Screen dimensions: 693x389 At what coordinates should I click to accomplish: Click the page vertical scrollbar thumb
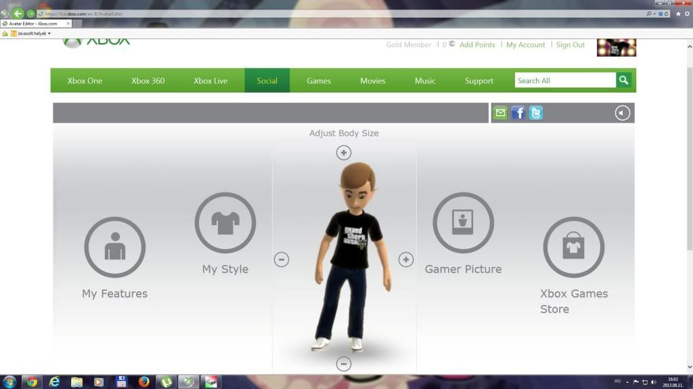coord(690,159)
